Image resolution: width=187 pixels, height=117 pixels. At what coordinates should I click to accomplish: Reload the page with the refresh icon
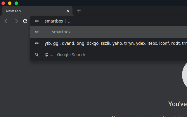[25, 21]
